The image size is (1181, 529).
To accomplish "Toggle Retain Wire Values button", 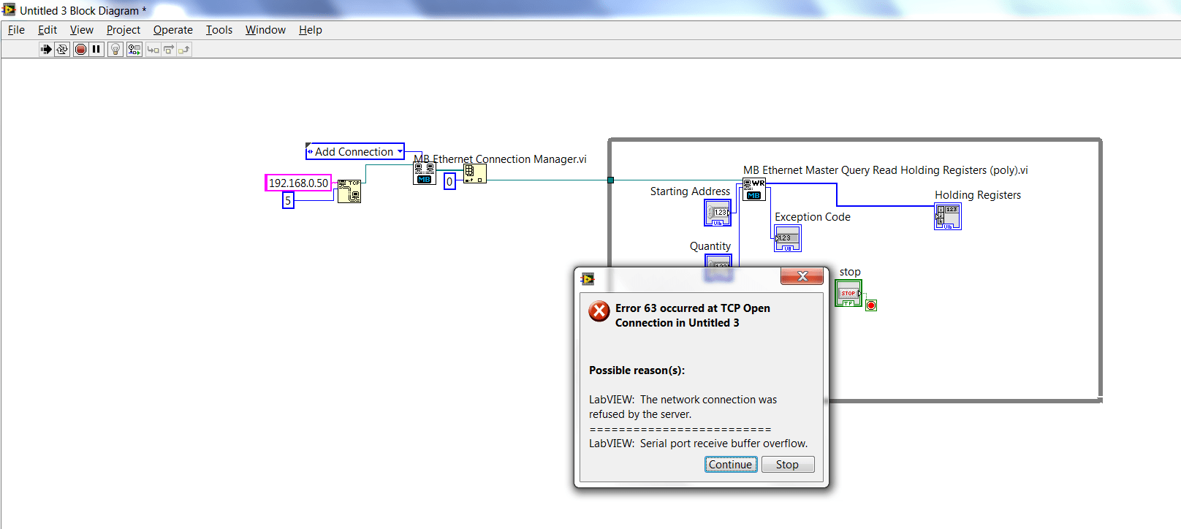I will pos(134,50).
